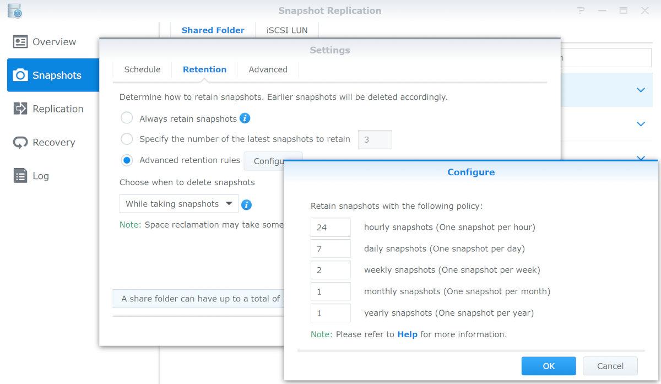Click the Recovery sidebar icon
This screenshot has height=384, width=661.
[x=20, y=142]
